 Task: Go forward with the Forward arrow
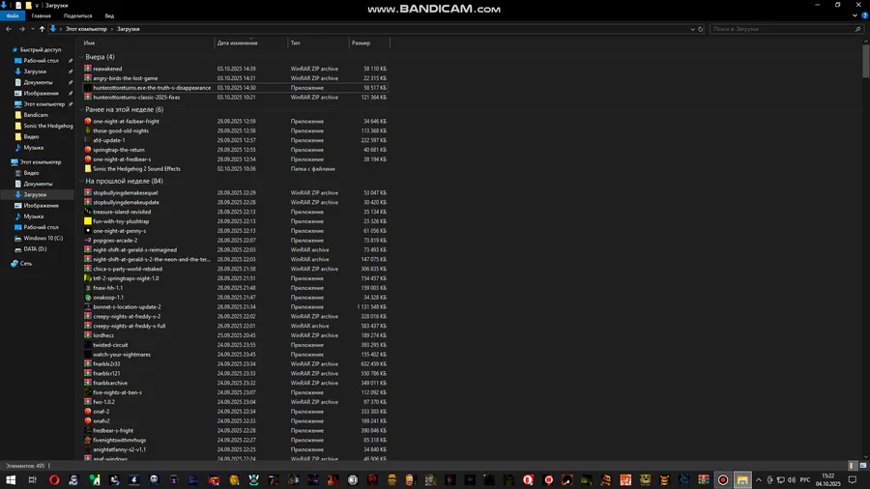click(x=22, y=29)
